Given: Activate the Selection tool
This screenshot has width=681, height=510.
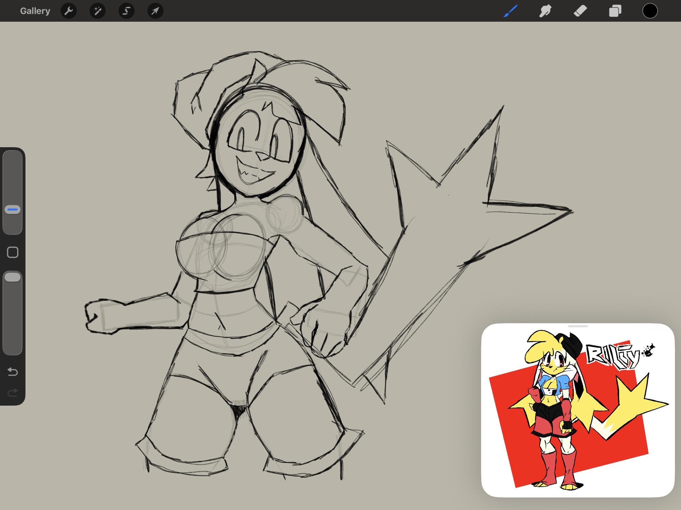Looking at the screenshot, I should (126, 11).
